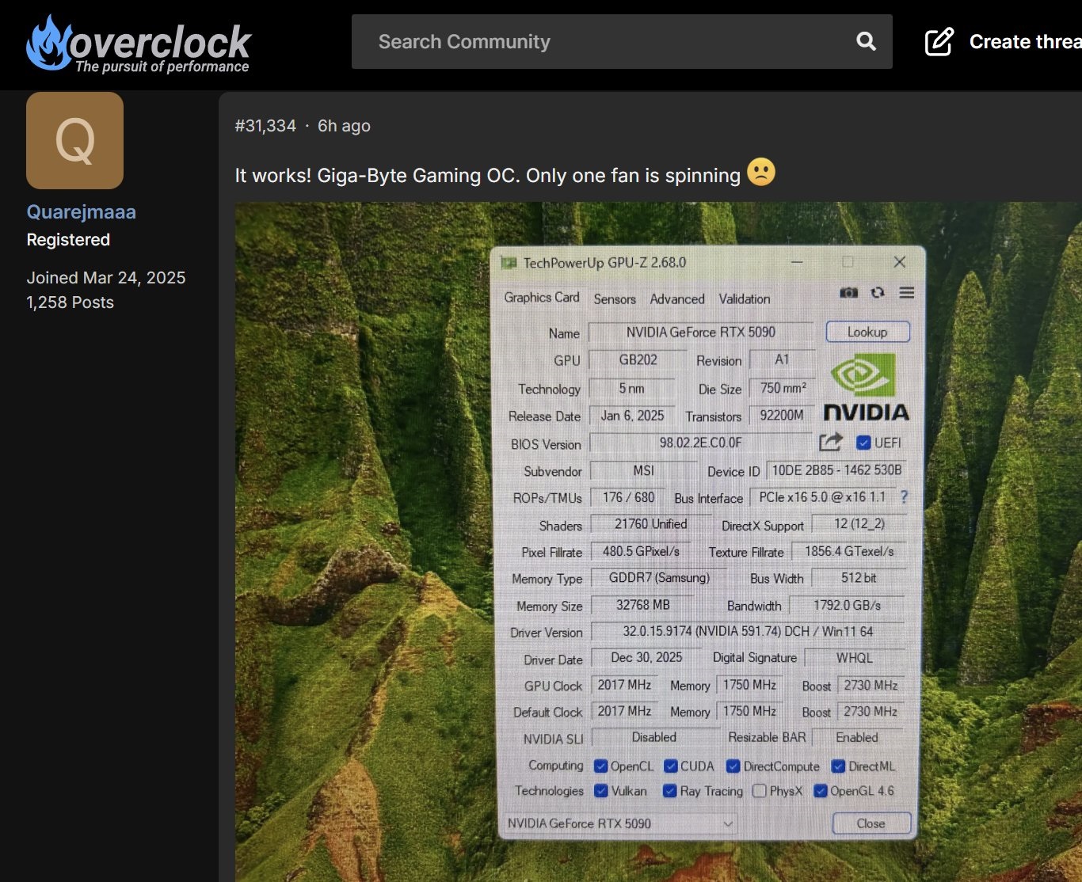The width and height of the screenshot is (1082, 882).
Task: Open the GPU-Z hamburger menu
Action: [907, 293]
